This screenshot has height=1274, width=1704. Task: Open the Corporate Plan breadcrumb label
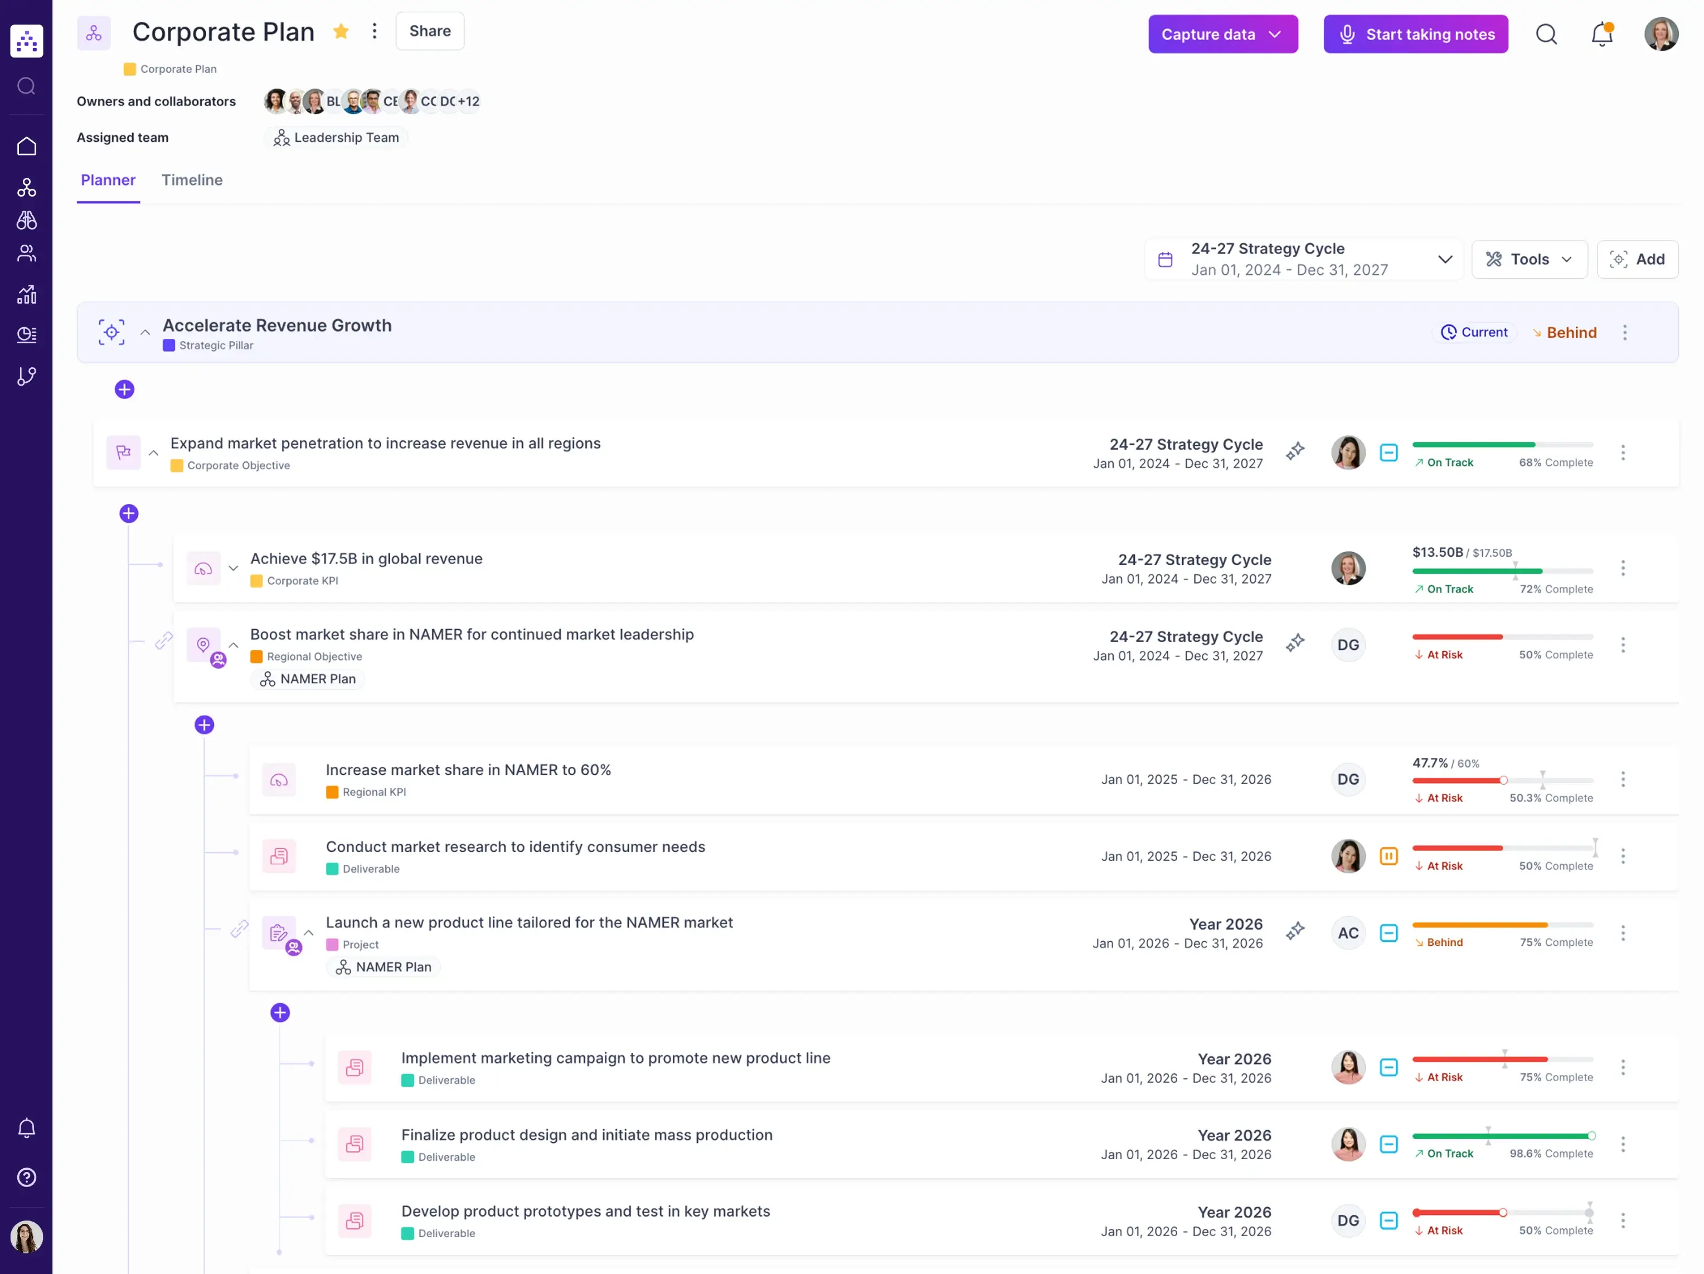[170, 69]
